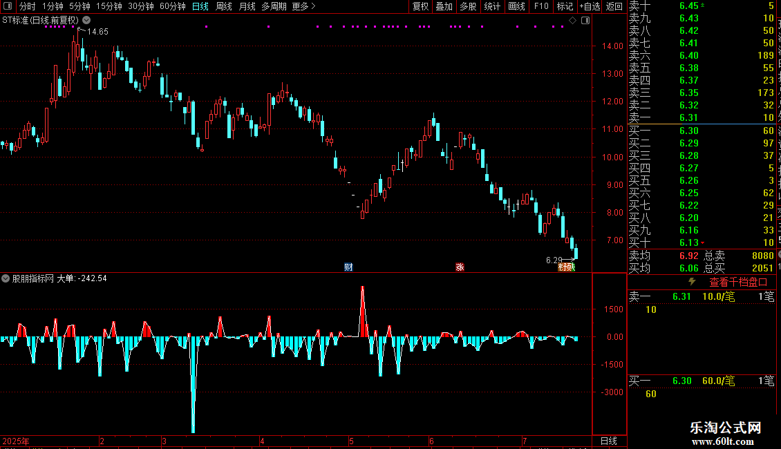Click the lightning bolt icon
781x449 pixels.
click(x=692, y=282)
